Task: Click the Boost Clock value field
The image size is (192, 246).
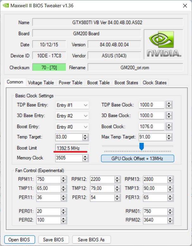Action: 152,127
